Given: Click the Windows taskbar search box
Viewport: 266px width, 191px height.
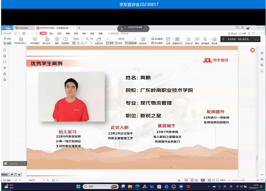Looking at the screenshot, I should pyautogui.click(x=96, y=186).
